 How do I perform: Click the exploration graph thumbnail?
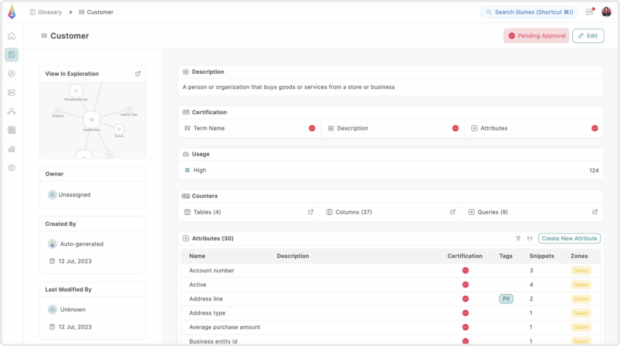pos(93,120)
